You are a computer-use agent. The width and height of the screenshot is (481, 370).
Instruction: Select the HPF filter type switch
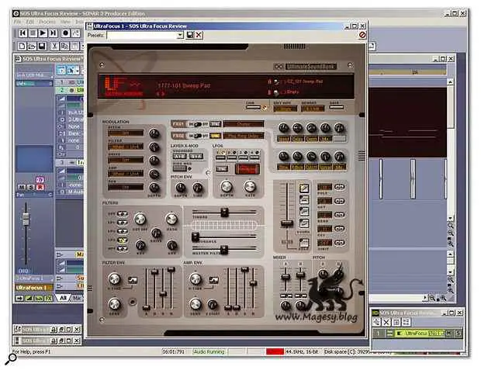(123, 248)
